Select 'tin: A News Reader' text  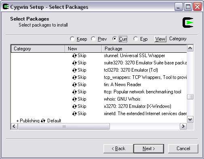point(122,85)
